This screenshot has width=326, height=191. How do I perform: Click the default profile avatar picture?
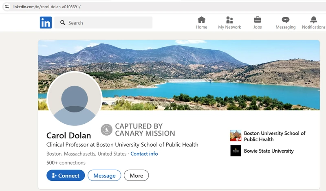(x=75, y=99)
